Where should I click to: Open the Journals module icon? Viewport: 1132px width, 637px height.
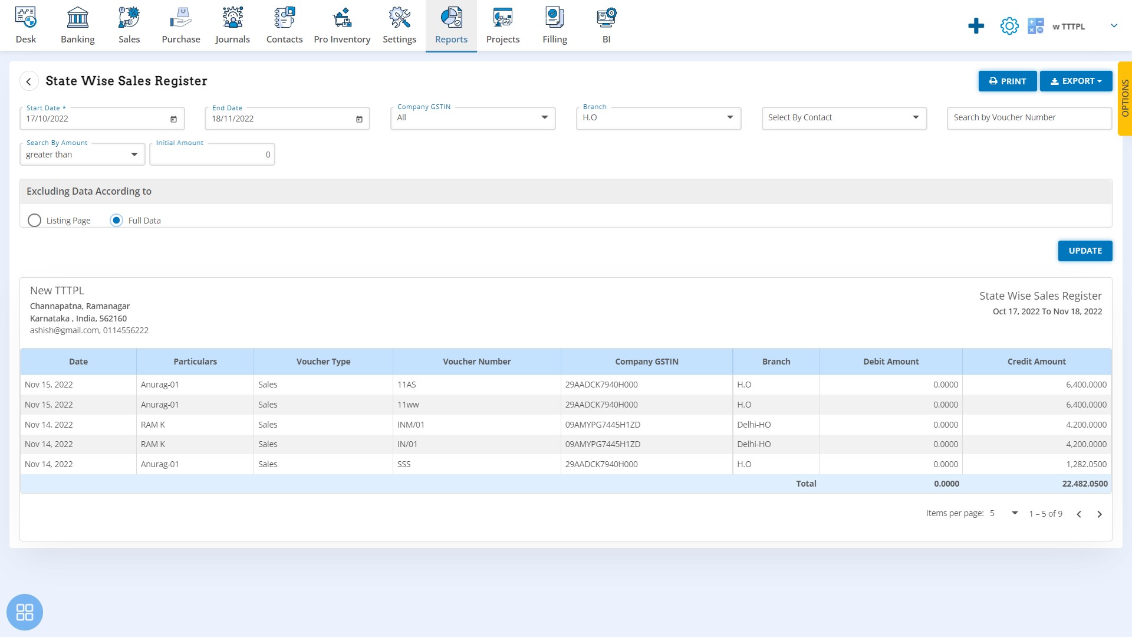(x=232, y=25)
